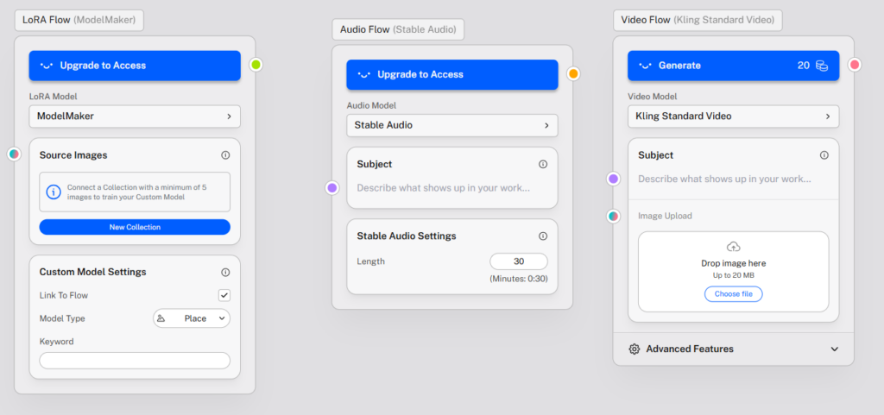The height and width of the screenshot is (415, 884).
Task: Open the Kling Standard Video model selector
Action: click(733, 116)
